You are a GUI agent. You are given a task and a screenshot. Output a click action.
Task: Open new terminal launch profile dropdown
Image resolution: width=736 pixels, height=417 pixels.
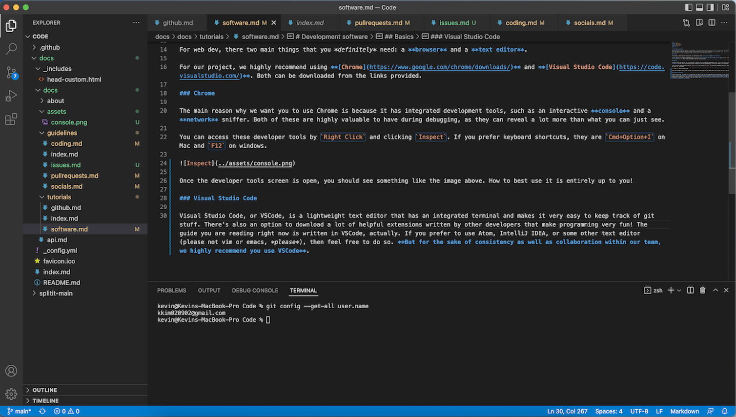coord(679,290)
